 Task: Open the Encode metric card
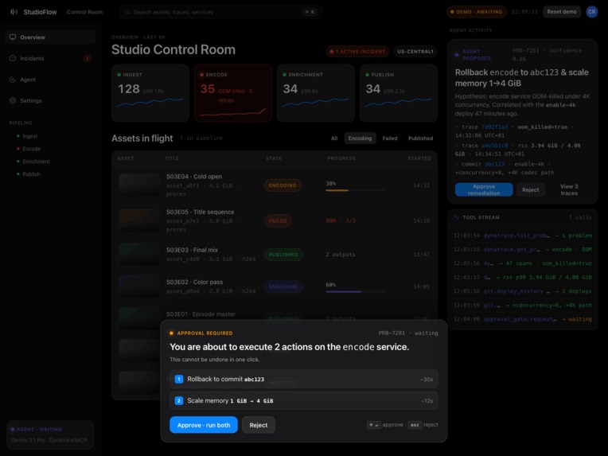click(233, 93)
